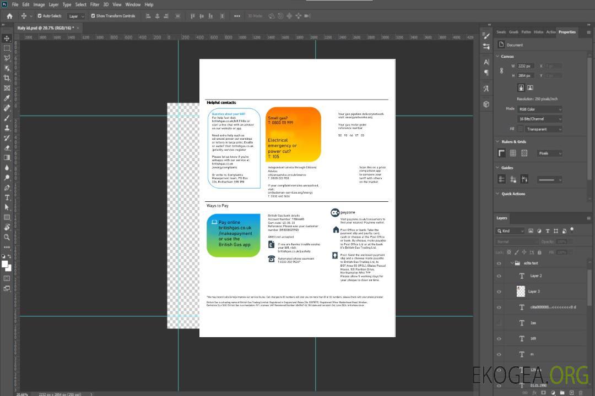The height and width of the screenshot is (396, 595).
Task: Collapse the 'edite text' group
Action: tap(512, 263)
